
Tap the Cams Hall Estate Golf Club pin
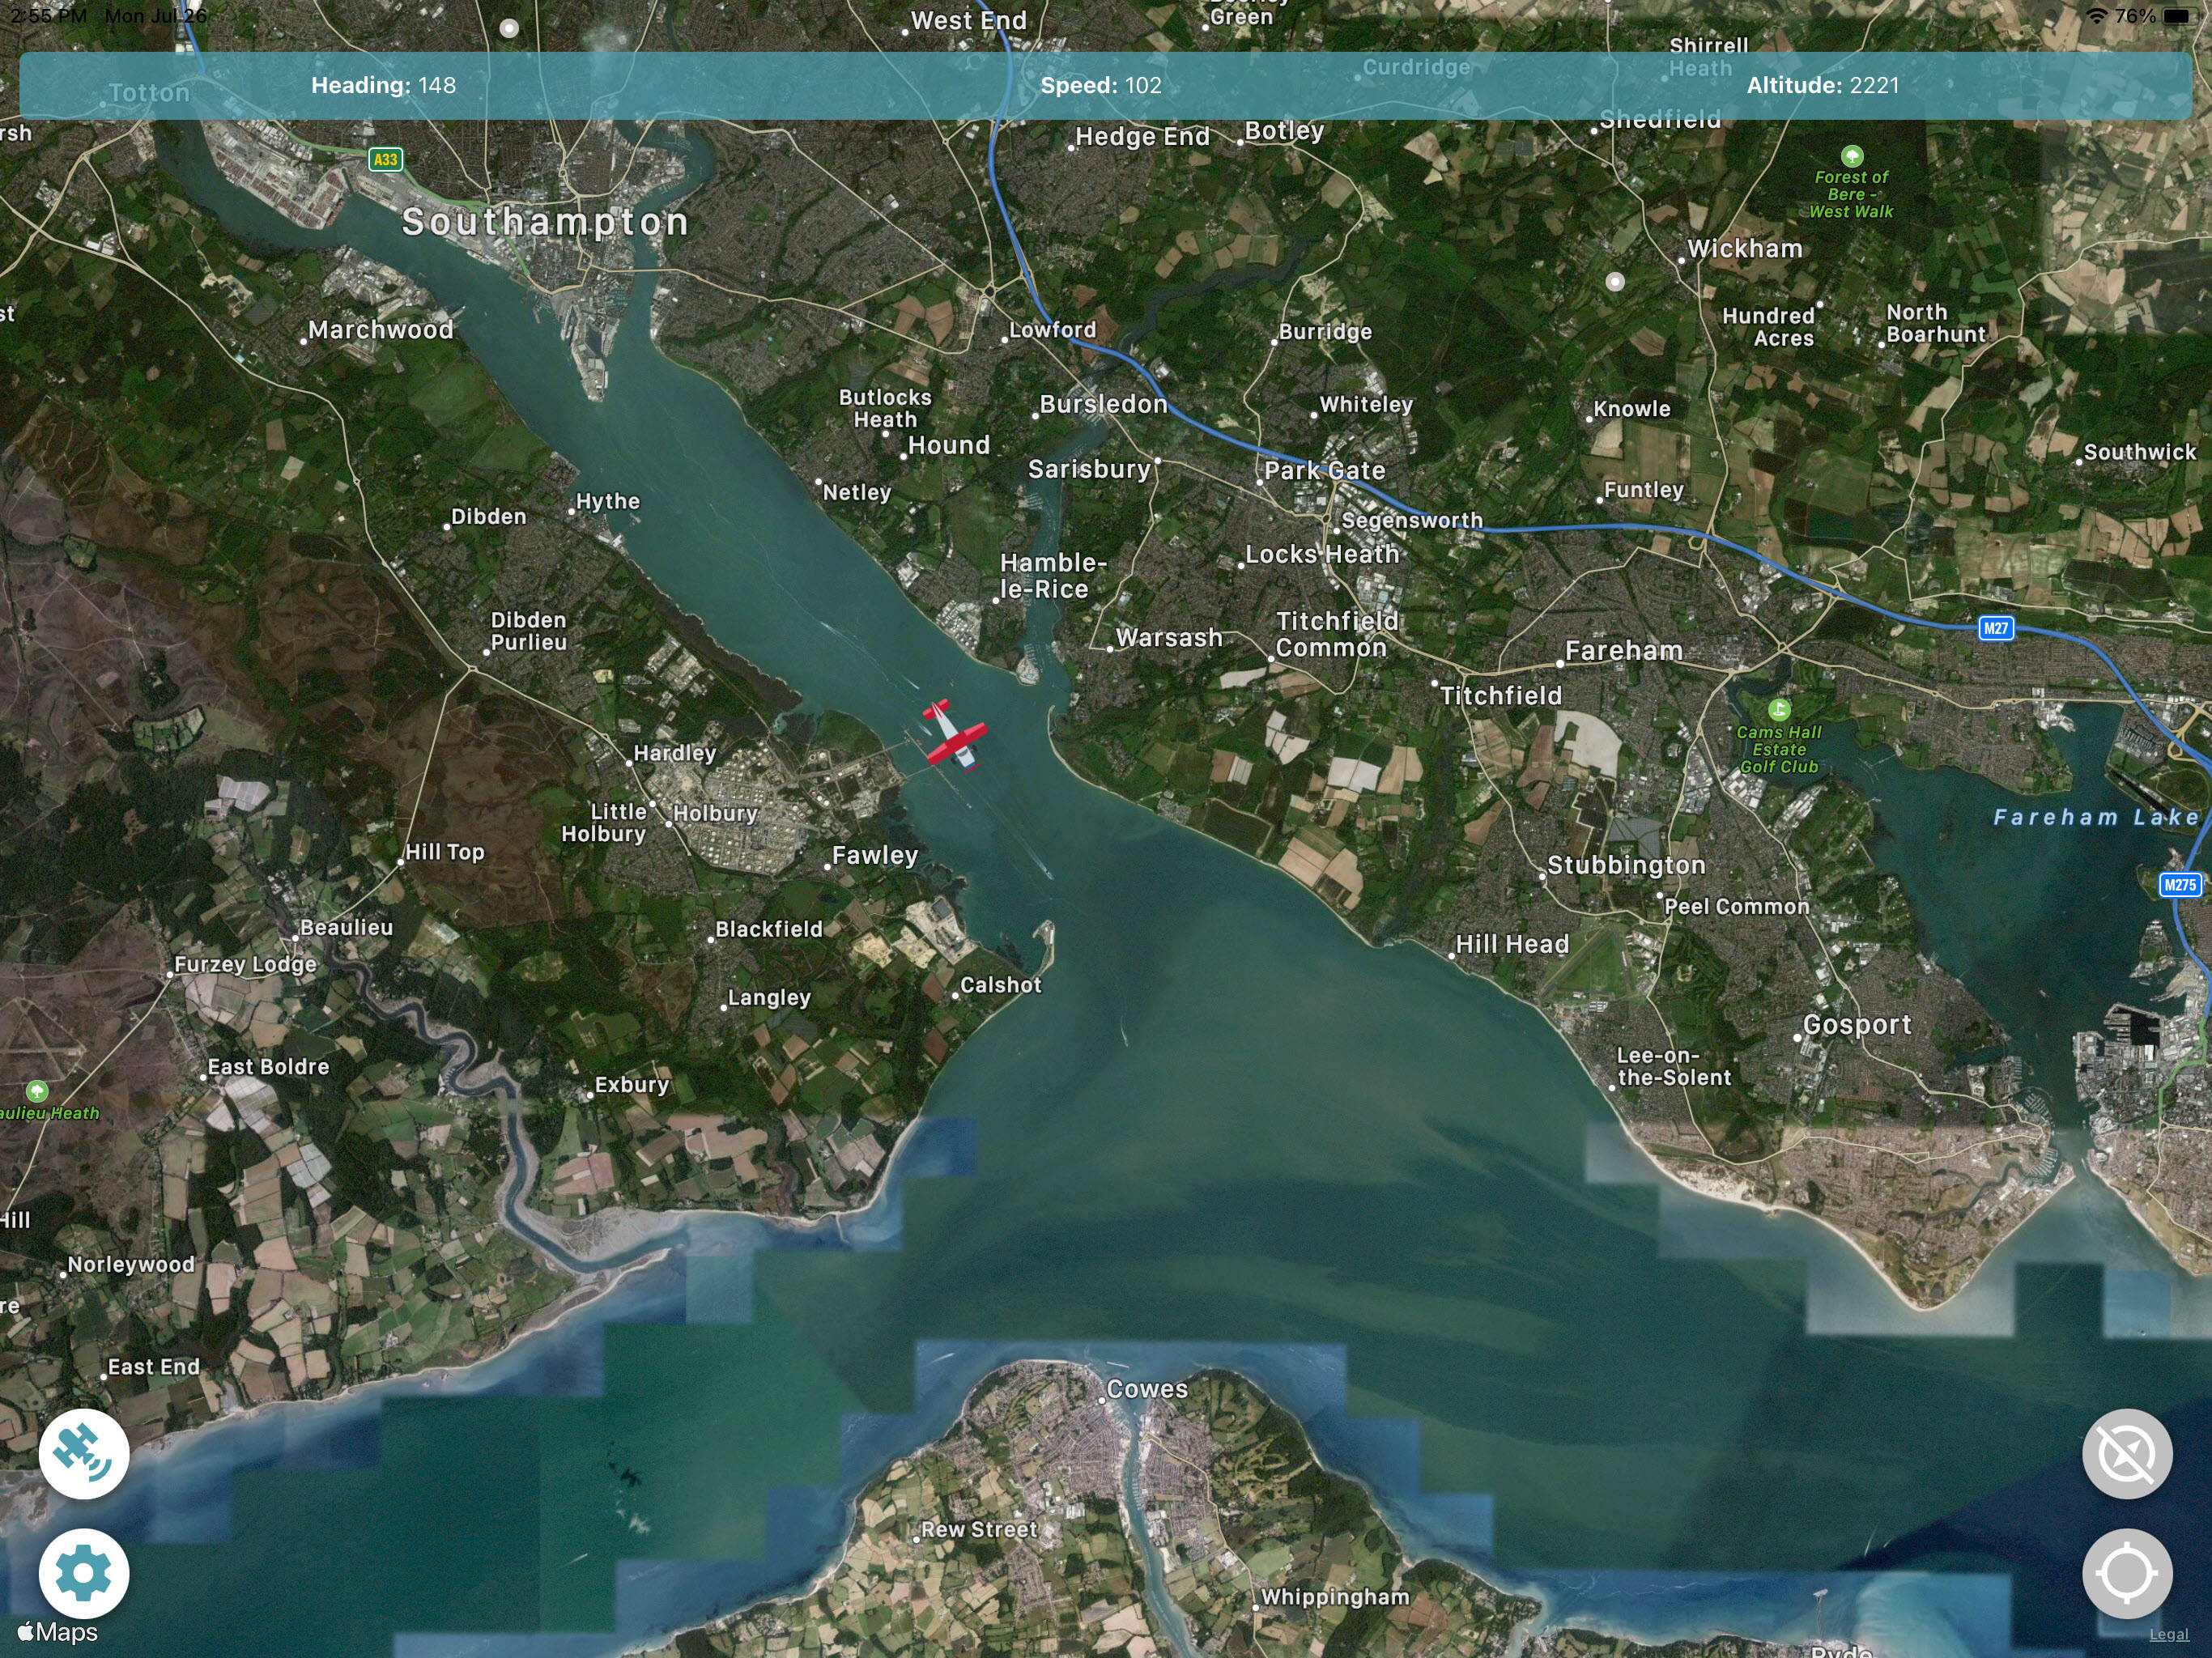click(1778, 710)
